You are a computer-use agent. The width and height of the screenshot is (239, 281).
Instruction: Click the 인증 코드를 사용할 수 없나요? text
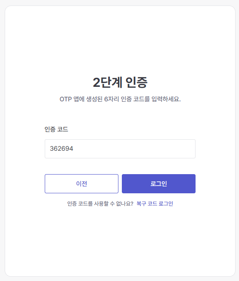(100, 204)
